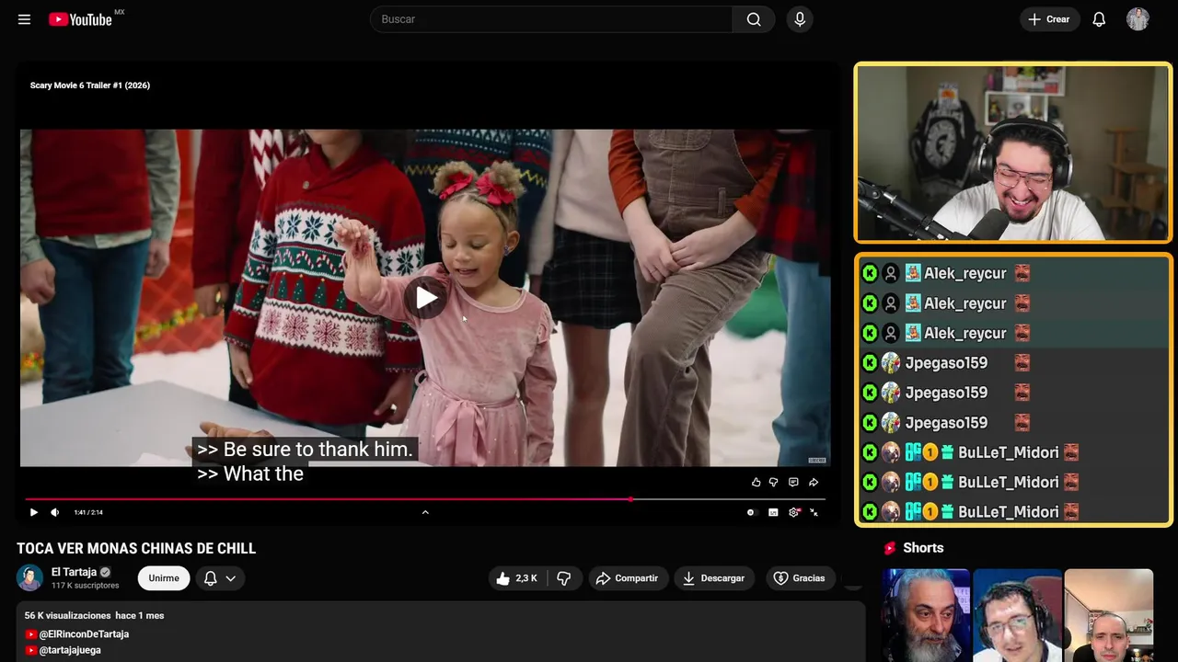The width and height of the screenshot is (1178, 662).
Task: Open comments icon inside video overlay
Action: coord(793,482)
